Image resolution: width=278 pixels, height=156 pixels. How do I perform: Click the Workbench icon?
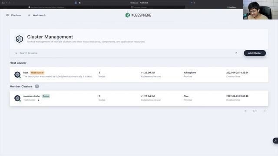pyautogui.click(x=29, y=15)
